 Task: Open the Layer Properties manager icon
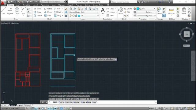tap(71, 9)
